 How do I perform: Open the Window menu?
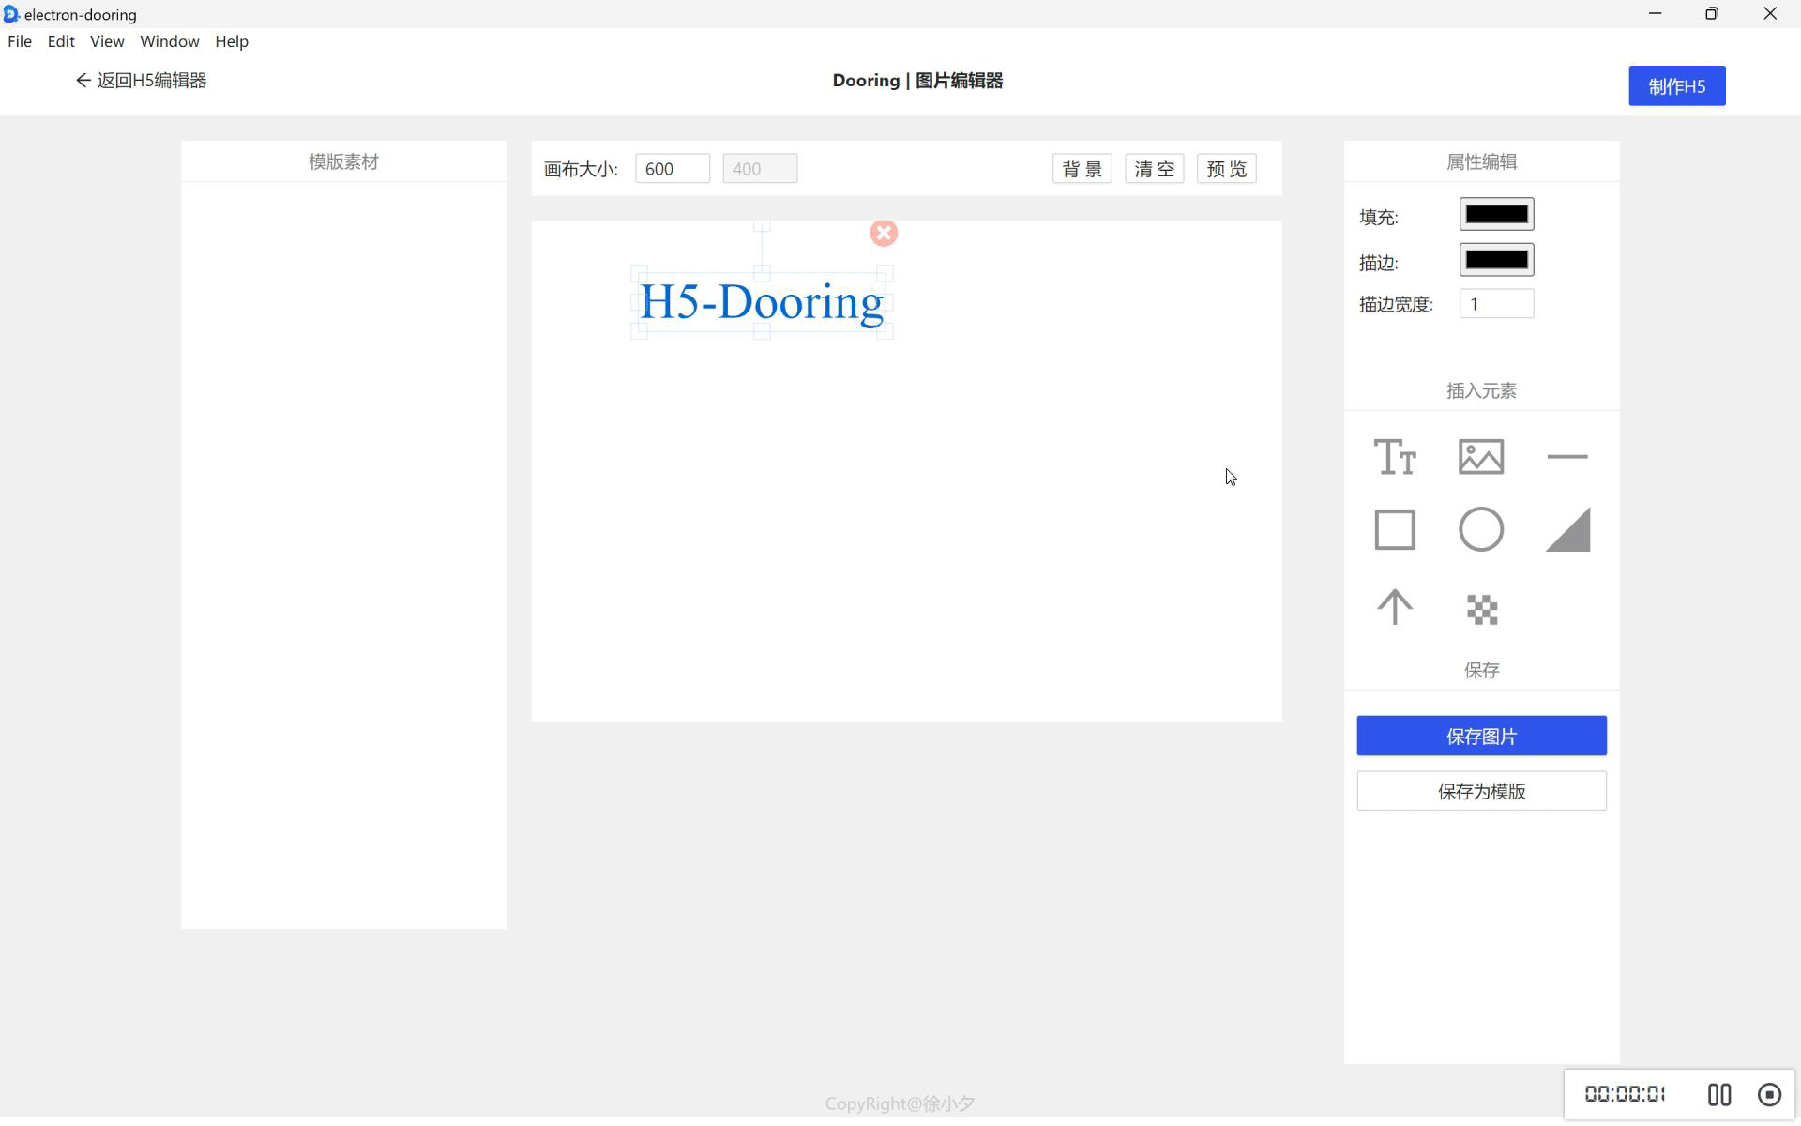point(169,41)
